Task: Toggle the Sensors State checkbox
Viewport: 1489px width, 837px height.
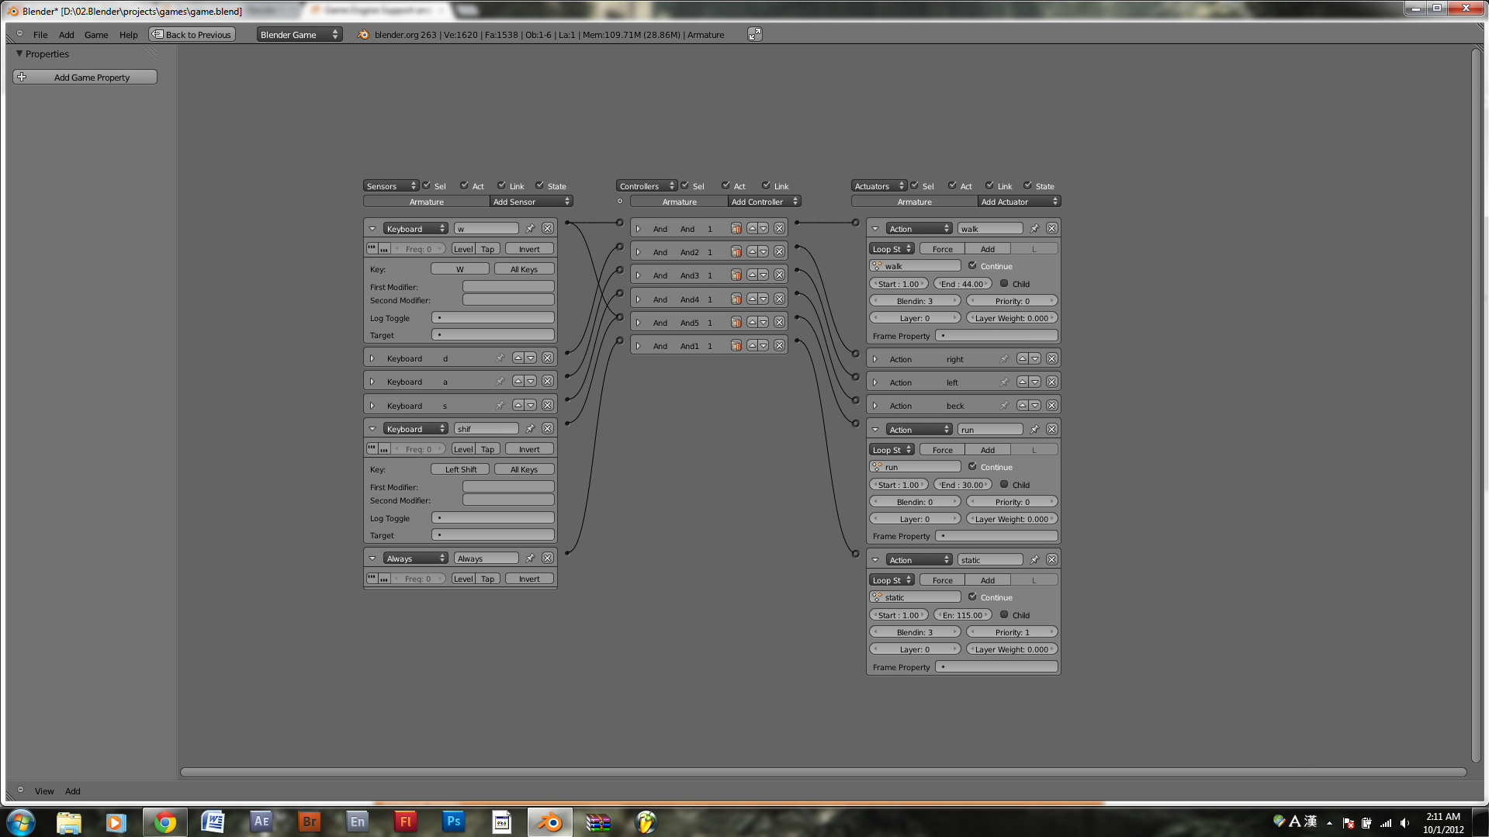Action: click(539, 185)
